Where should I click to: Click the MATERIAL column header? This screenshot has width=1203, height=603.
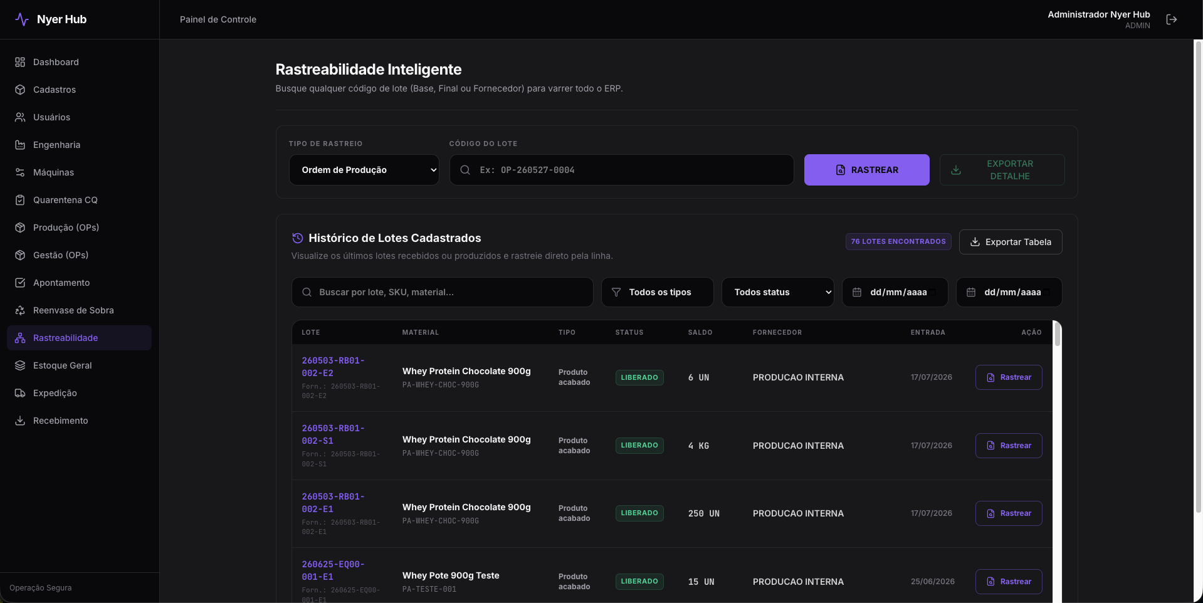[421, 332]
